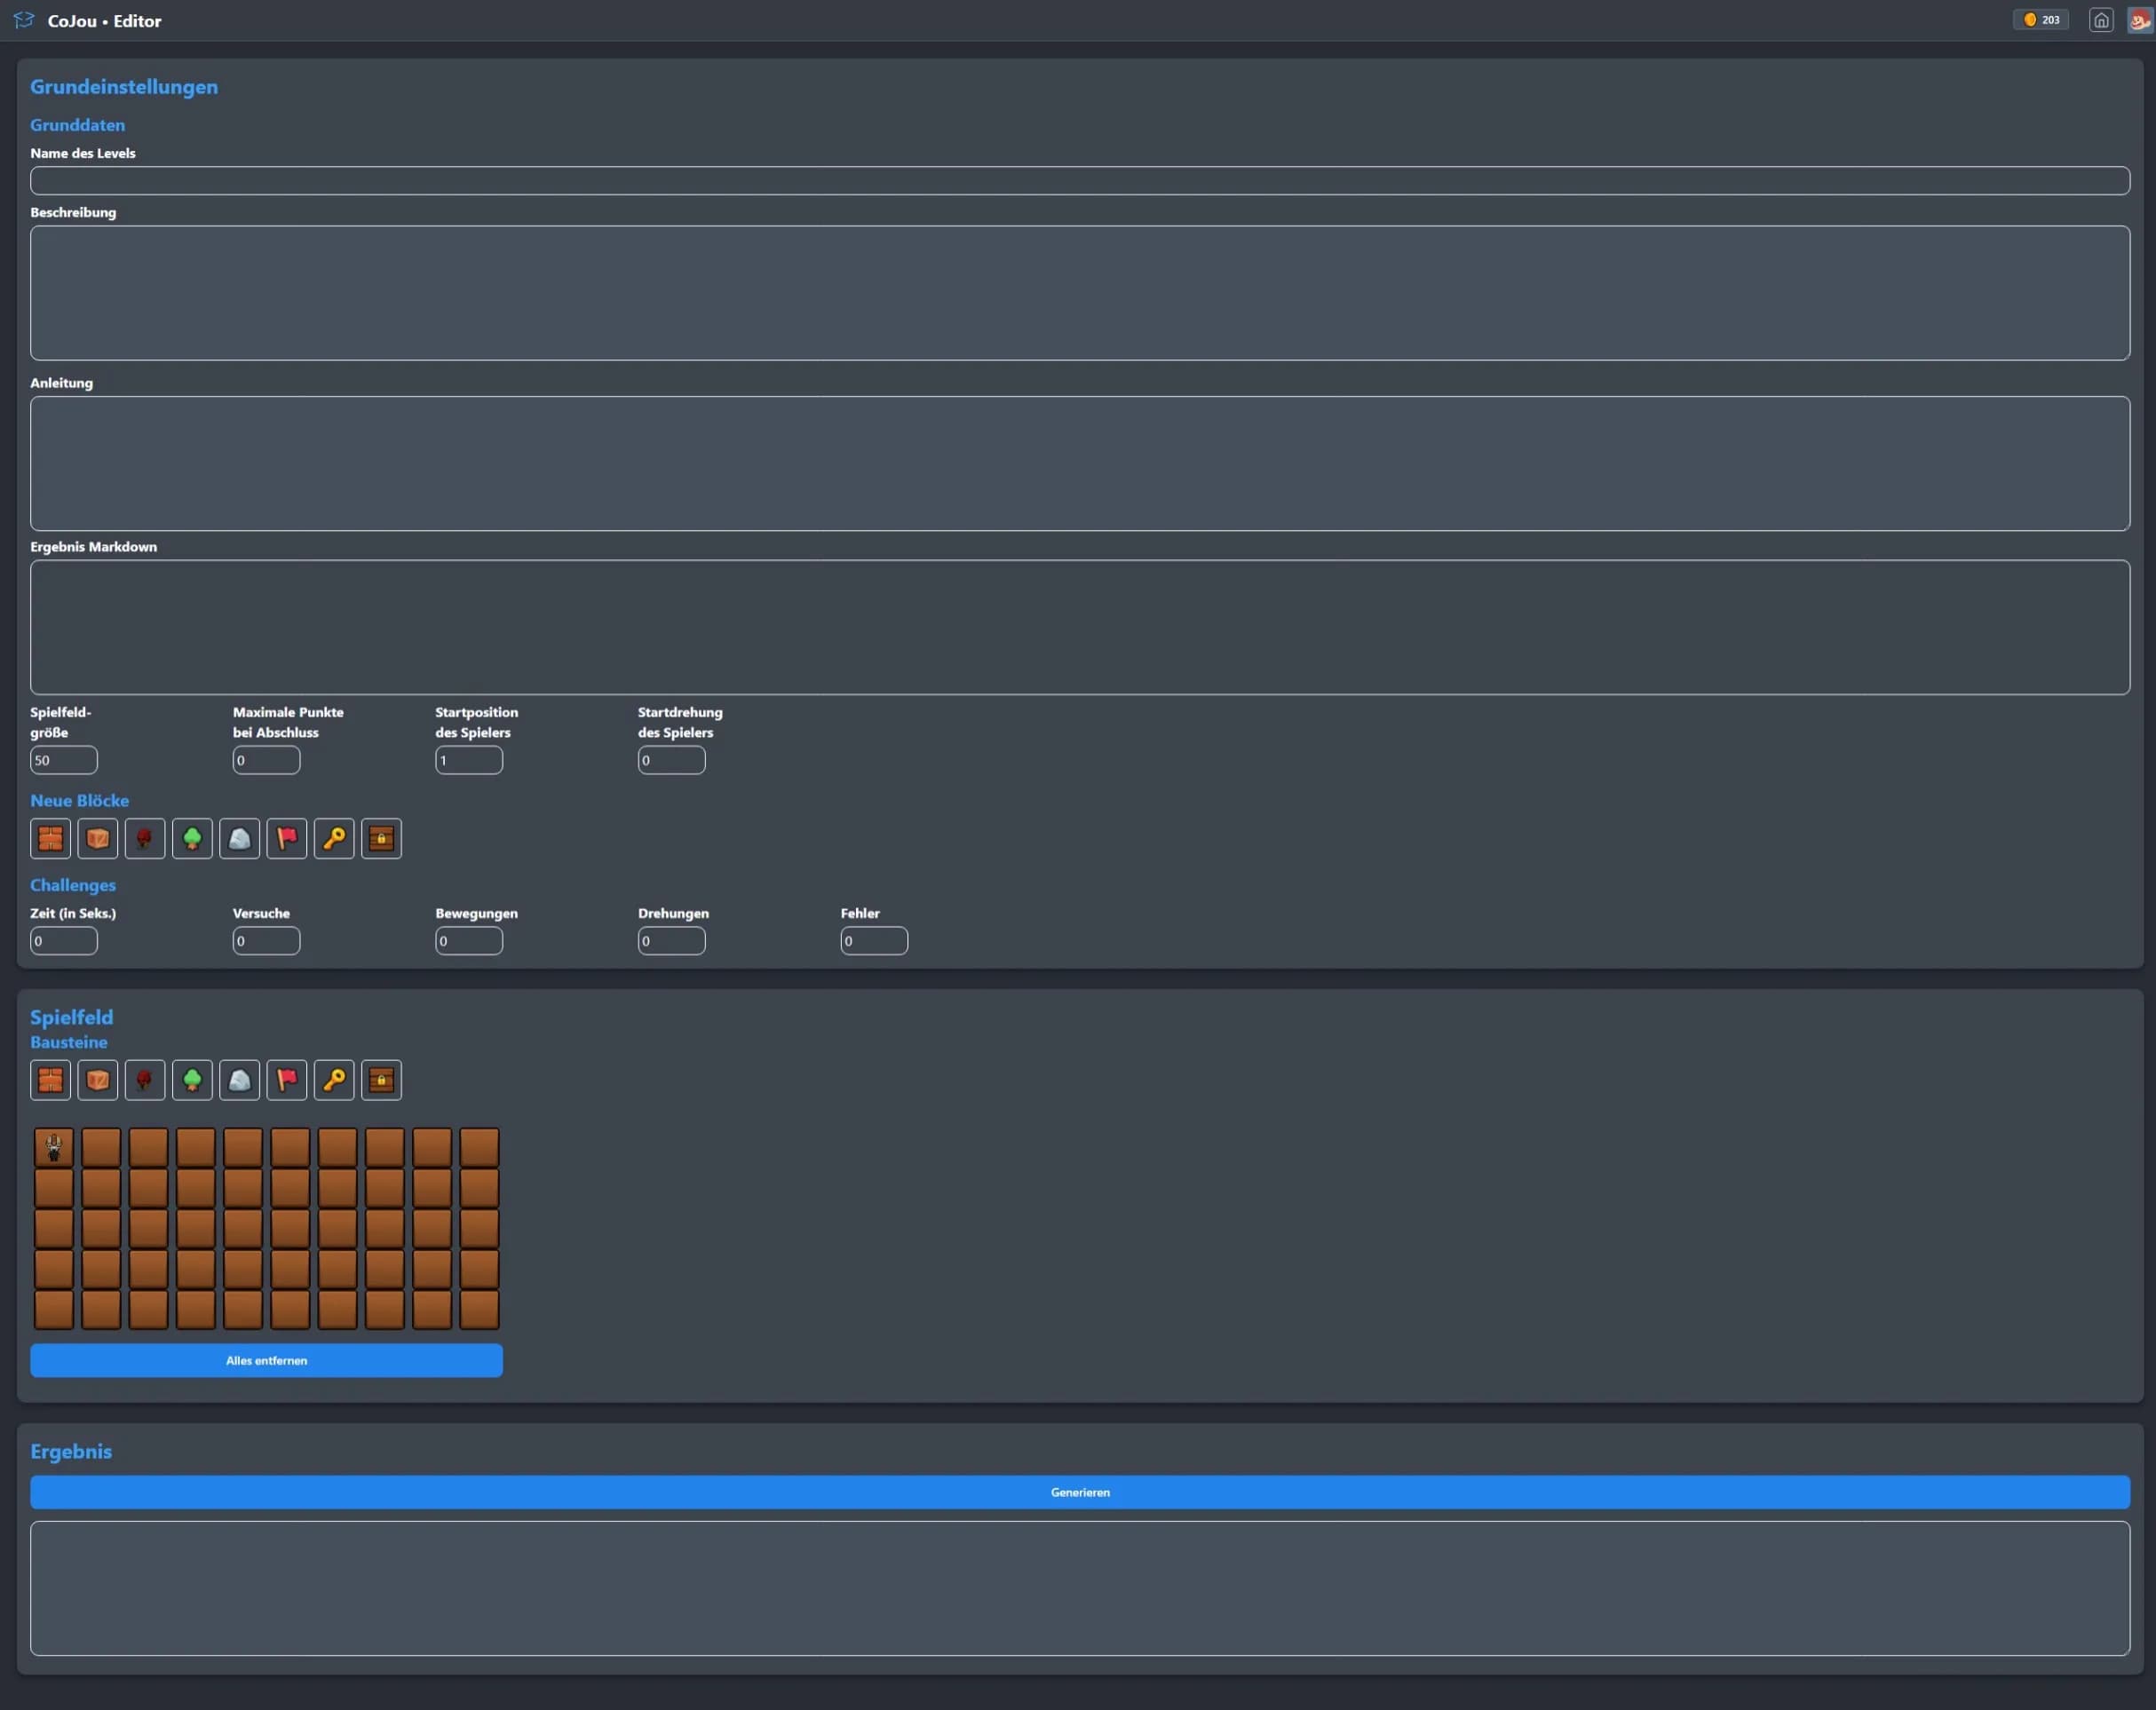
Task: Click the Generieren button
Action: tap(1080, 1492)
